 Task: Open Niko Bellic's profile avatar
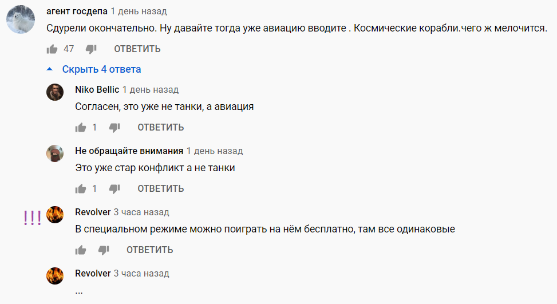55,92
